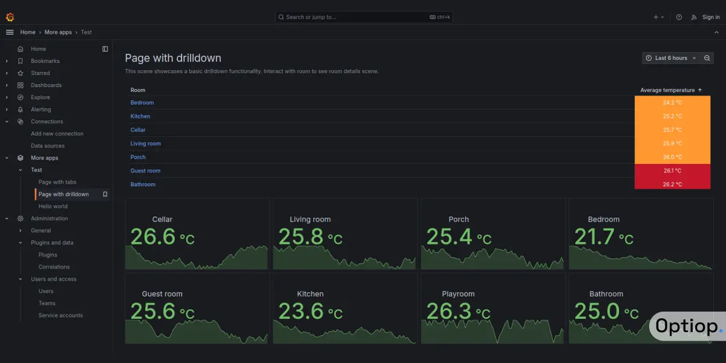Collapse the Connections section chevron
The image size is (726, 363).
click(6, 121)
